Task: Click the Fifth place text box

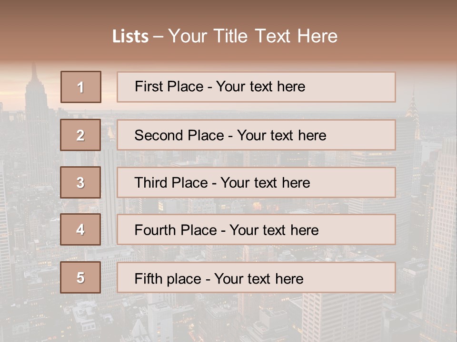Action: coord(256,277)
